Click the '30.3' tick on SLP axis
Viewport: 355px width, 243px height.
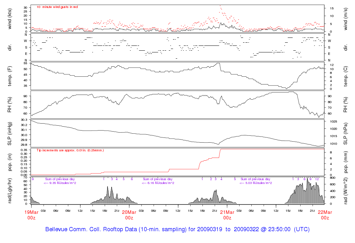[x=24, y=120]
